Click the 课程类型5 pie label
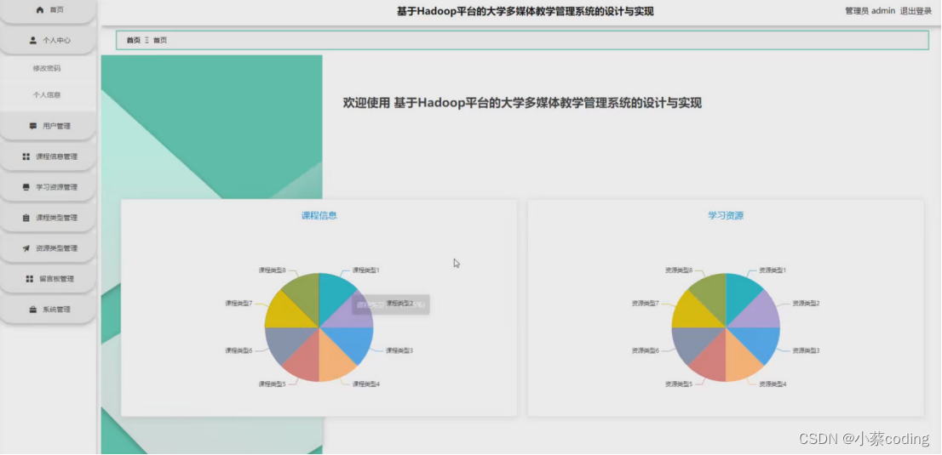The width and height of the screenshot is (942, 455). tap(273, 384)
